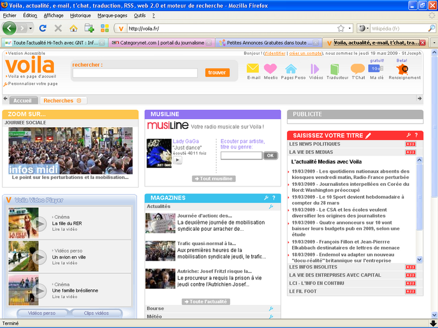Click the page vertical scrollbar thumb
This screenshot has height=328, width=438.
(x=434, y=127)
